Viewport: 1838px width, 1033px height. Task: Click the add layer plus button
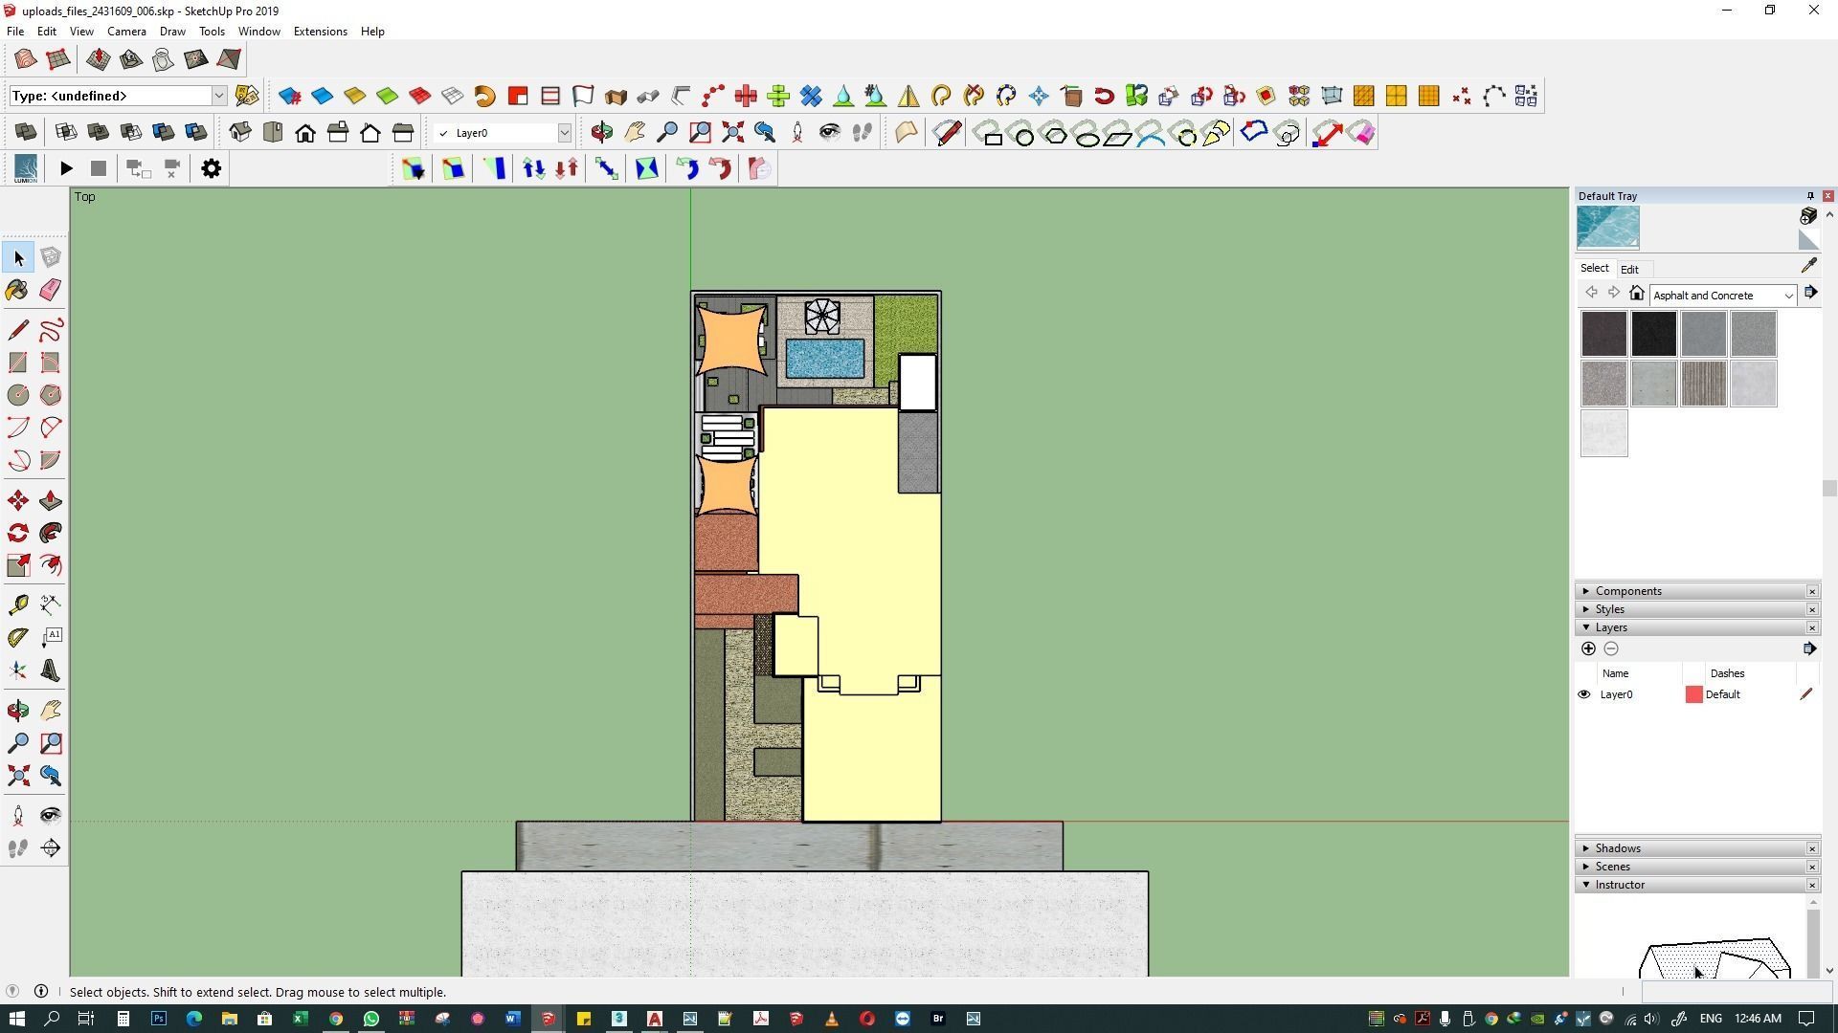(1588, 648)
